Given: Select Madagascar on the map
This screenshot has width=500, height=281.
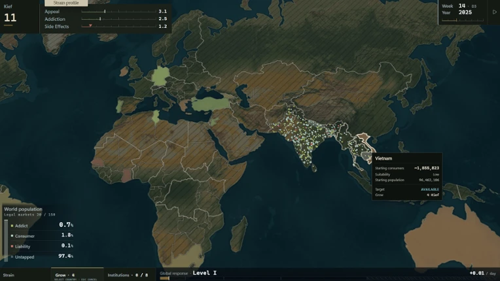Looking at the screenshot, I should tap(239, 234).
